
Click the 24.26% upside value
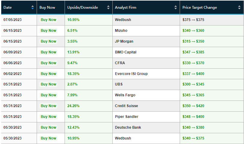73,106
